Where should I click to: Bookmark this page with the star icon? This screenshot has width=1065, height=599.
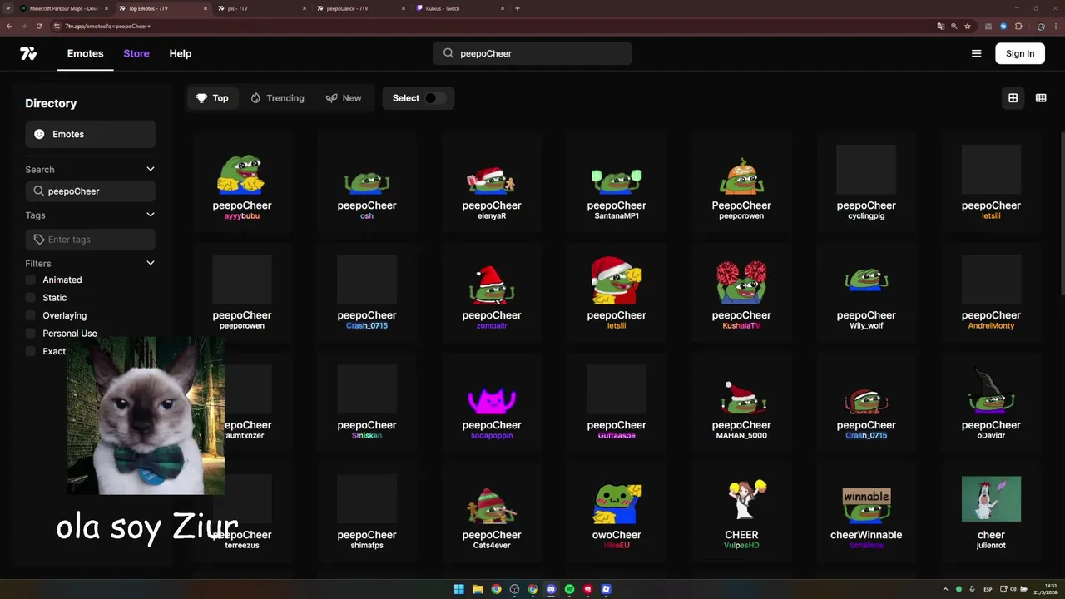(968, 26)
